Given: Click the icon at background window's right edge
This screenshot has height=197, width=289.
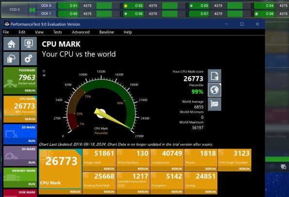Looking at the screenshot, I should pyautogui.click(x=283, y=167).
